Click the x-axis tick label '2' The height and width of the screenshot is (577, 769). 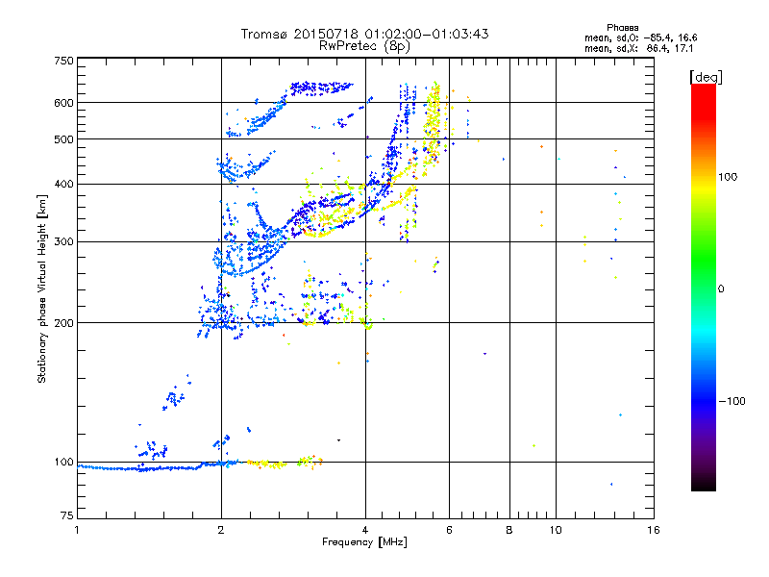click(221, 530)
